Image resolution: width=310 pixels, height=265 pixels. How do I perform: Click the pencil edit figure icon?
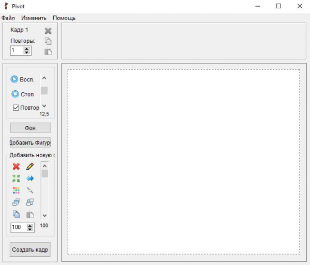[30, 167]
